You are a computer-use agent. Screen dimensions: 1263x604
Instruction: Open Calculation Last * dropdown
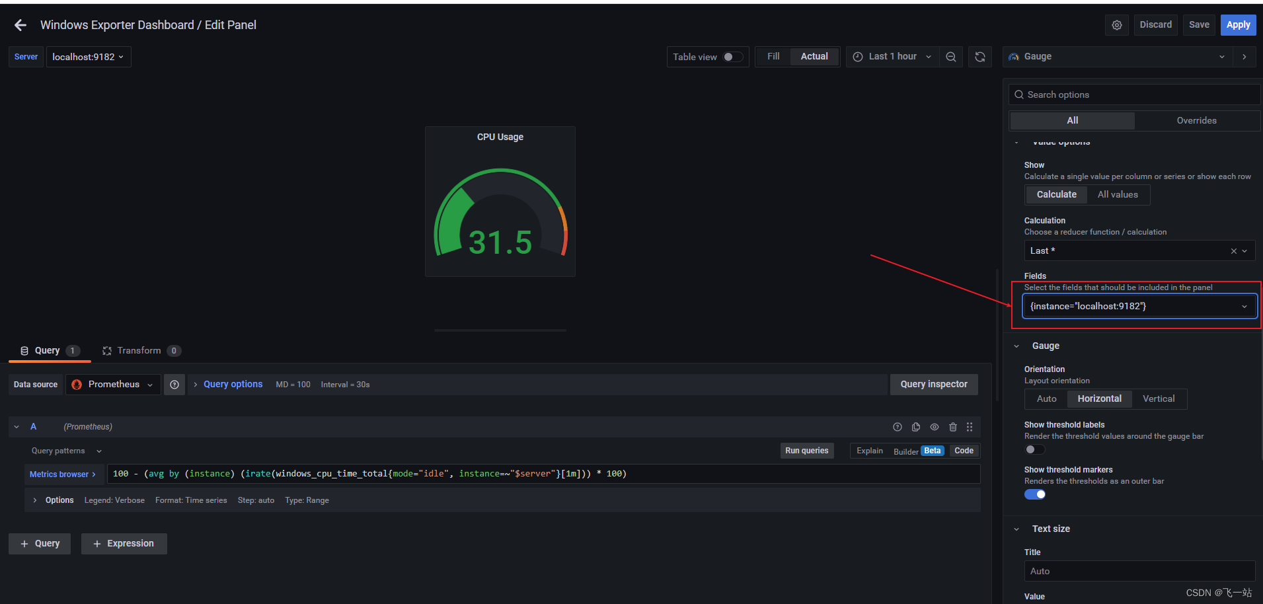coord(1139,251)
